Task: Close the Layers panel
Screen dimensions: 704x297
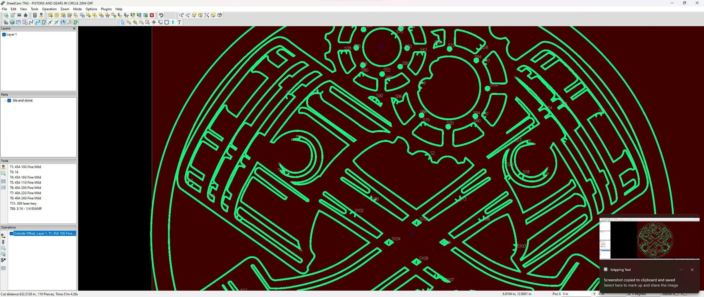Action: pos(74,28)
